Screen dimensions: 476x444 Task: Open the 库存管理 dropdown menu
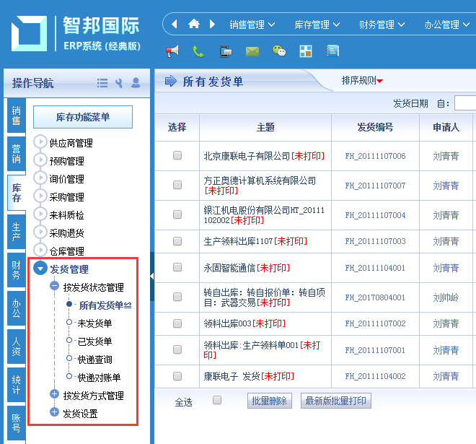pos(317,25)
